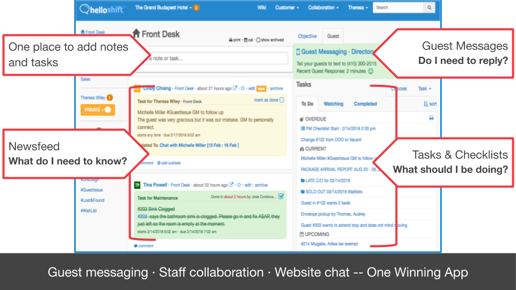516x290 pixels.
Task: Toggle the show archived checkbox
Action: [259, 40]
